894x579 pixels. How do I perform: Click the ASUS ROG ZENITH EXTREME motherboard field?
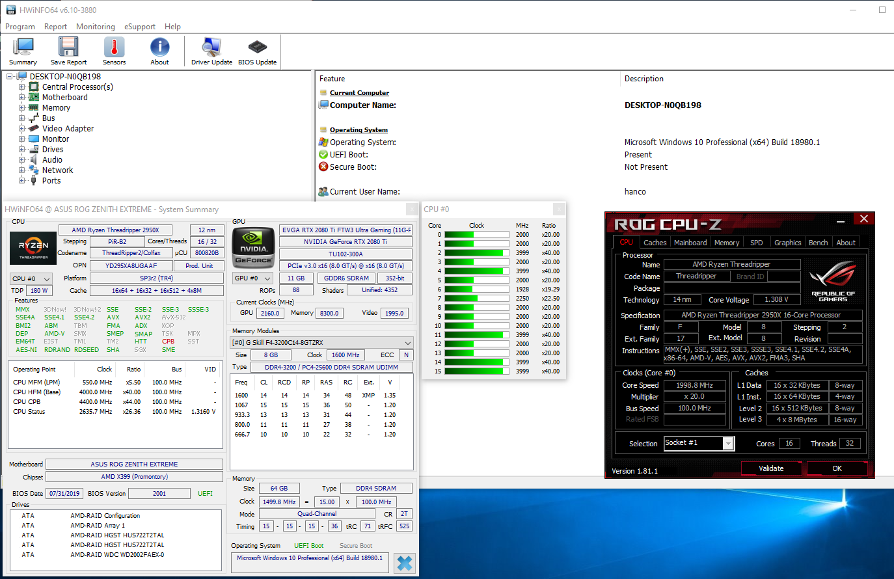[x=134, y=464]
